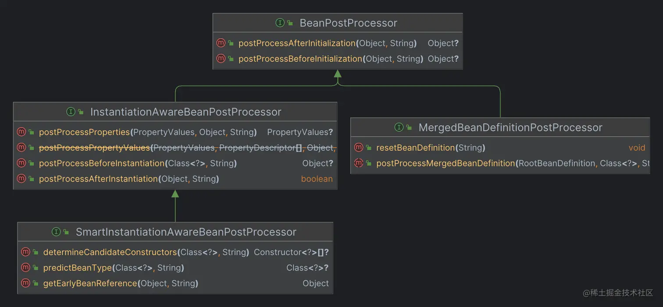The width and height of the screenshot is (663, 307).
Task: Select the predictBeanType method
Action: (x=78, y=268)
